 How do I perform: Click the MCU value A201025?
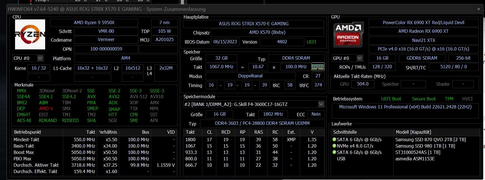tap(164, 40)
